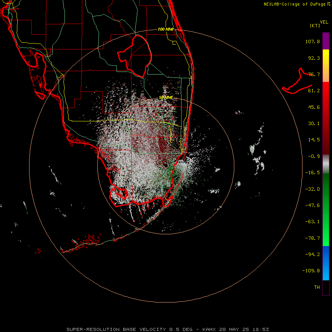Select the 45.6 velocity scale value
Screen dimensions: 332x332
314,107
